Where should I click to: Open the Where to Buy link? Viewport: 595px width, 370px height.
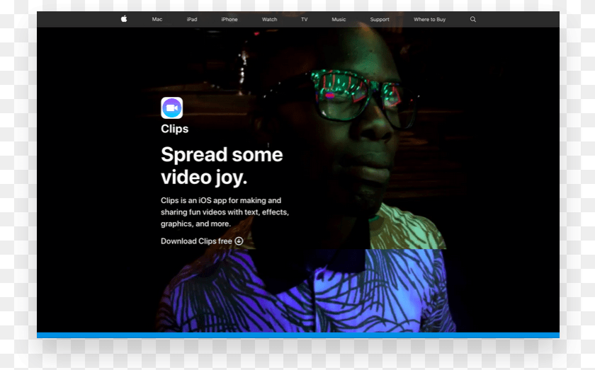429,19
